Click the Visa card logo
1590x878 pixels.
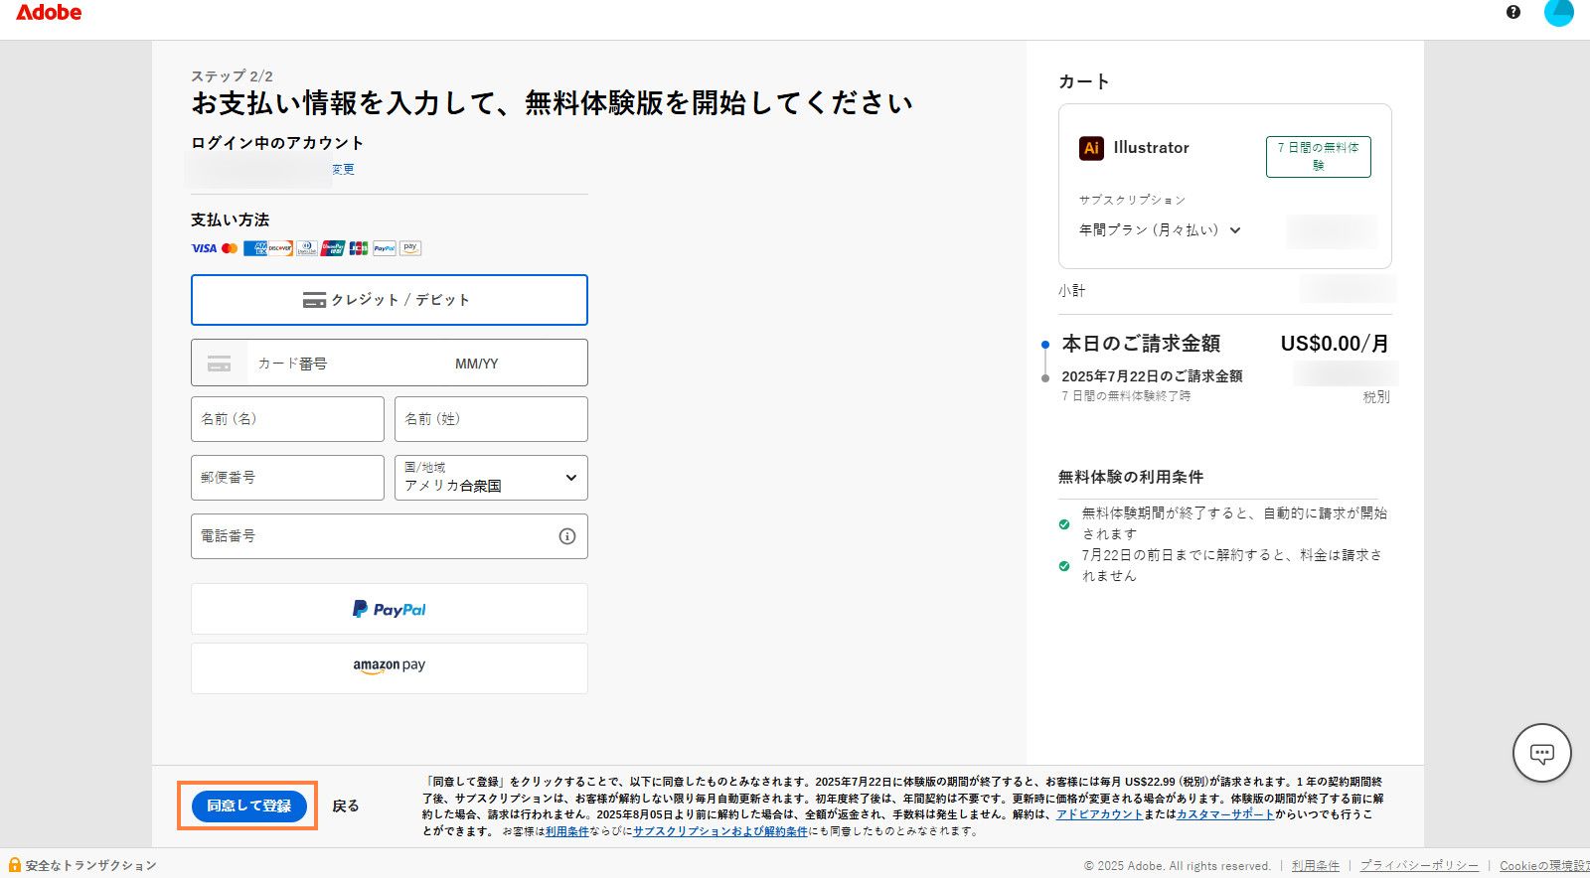point(204,248)
